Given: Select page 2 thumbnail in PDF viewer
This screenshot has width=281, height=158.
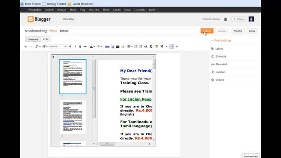Looking at the screenshot, I should pos(72,117).
